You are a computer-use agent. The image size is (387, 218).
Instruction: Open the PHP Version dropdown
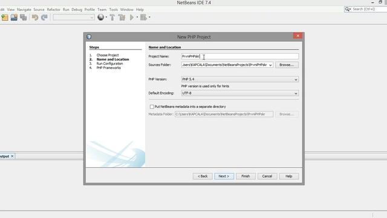tap(296, 79)
